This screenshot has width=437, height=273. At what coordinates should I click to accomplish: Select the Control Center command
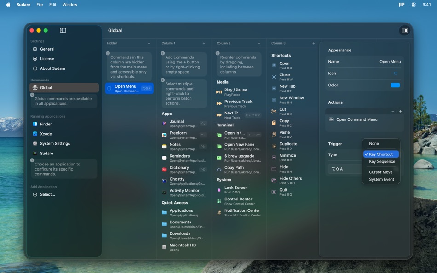[x=239, y=201]
